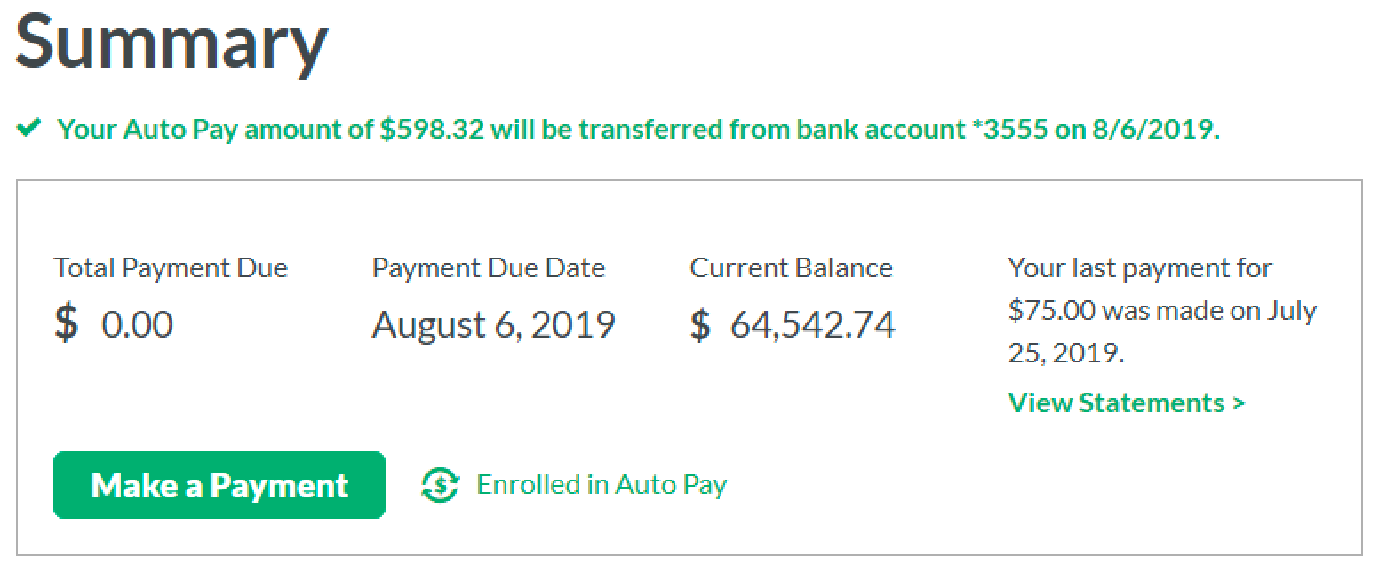
Task: Click the circular Auto Pay dollar icon
Action: click(x=440, y=485)
